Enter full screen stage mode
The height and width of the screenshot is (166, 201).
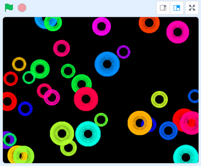(x=192, y=8)
